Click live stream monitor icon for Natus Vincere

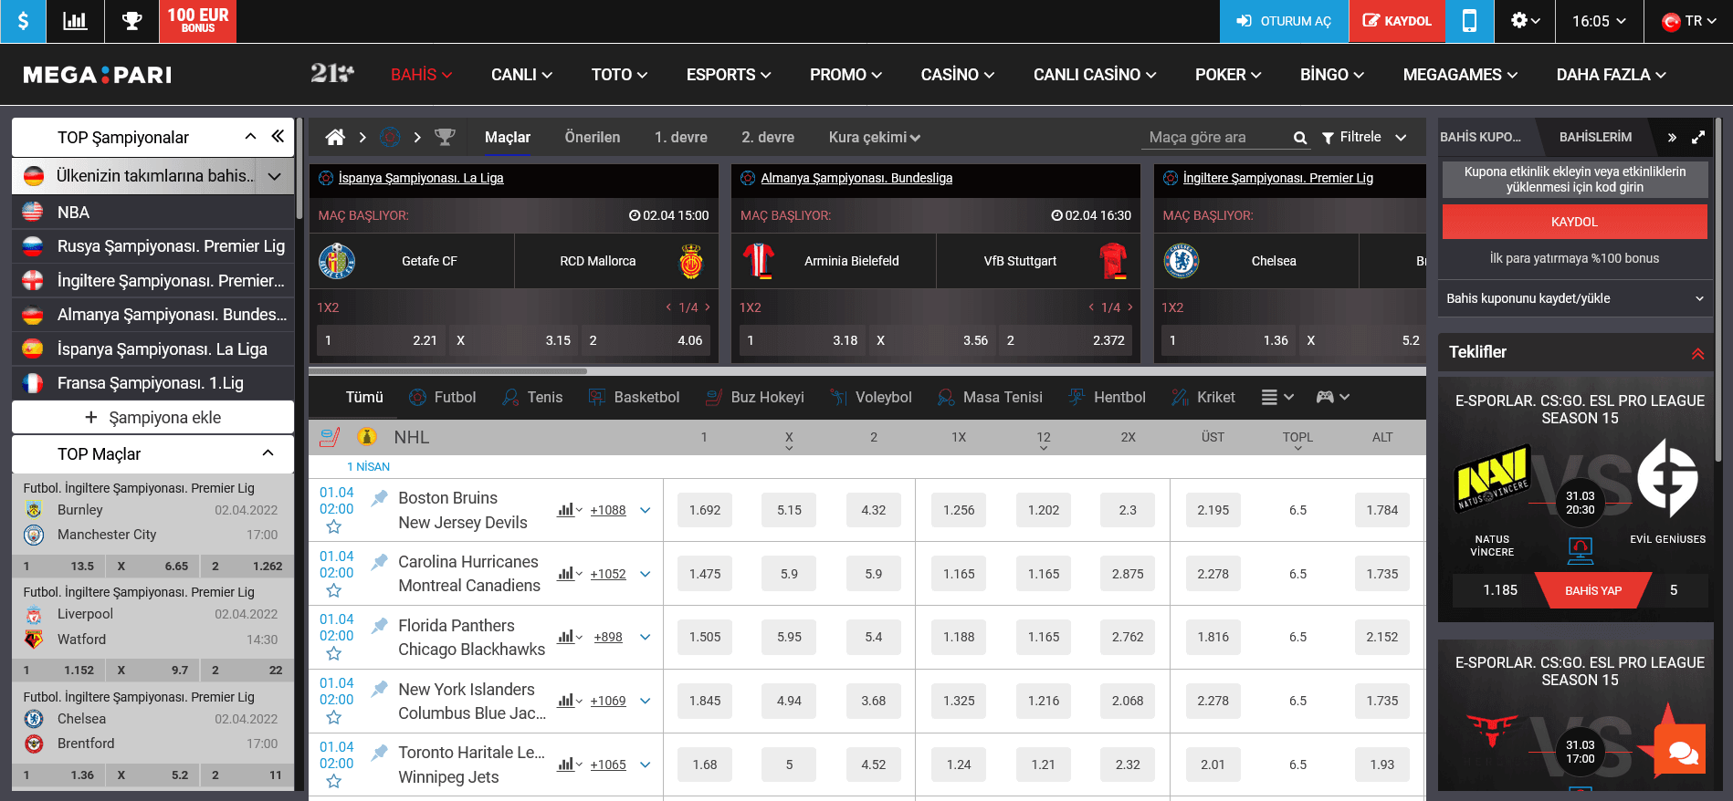point(1580,549)
